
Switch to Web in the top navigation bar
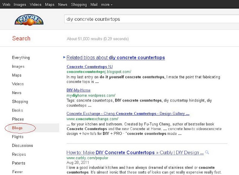(x=6, y=4)
